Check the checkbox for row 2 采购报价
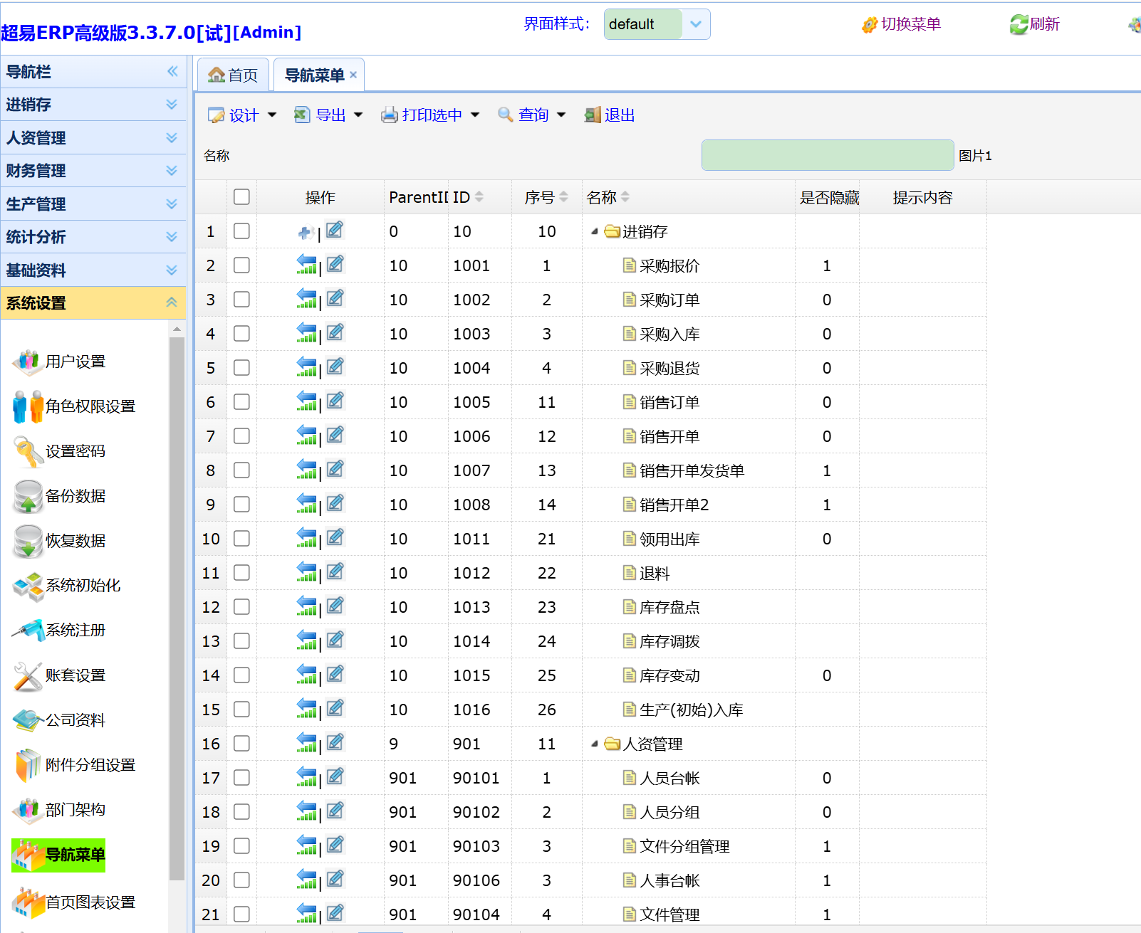1141x933 pixels. 241,265
